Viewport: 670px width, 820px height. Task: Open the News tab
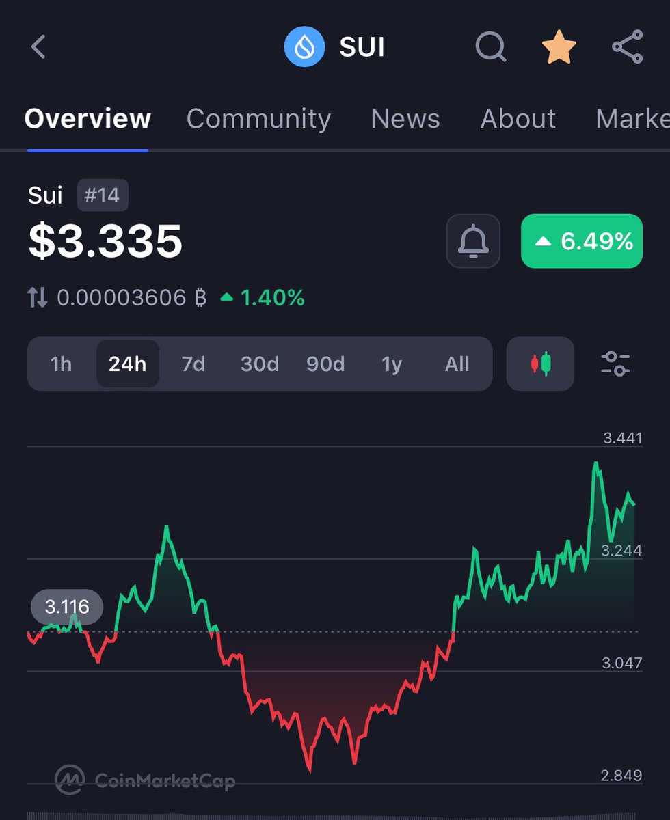click(x=405, y=119)
